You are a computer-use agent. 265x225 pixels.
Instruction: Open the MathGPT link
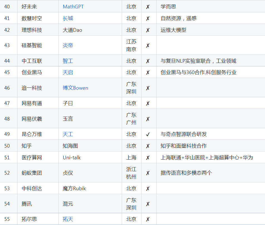point(73,7)
